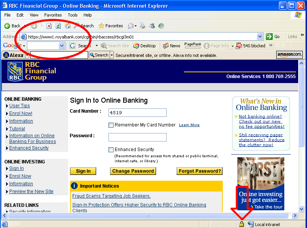
Task: Open Fraud Scams Targeting Job Seekers link
Action: pyautogui.click(x=112, y=196)
